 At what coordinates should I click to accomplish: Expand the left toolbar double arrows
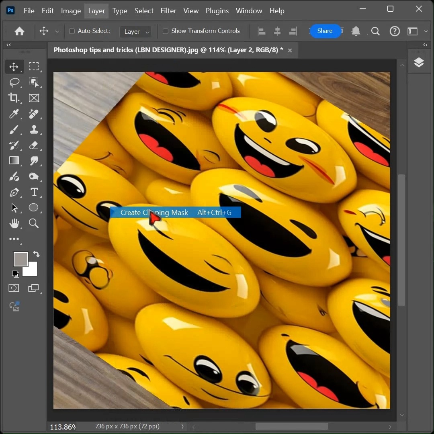tap(8, 45)
